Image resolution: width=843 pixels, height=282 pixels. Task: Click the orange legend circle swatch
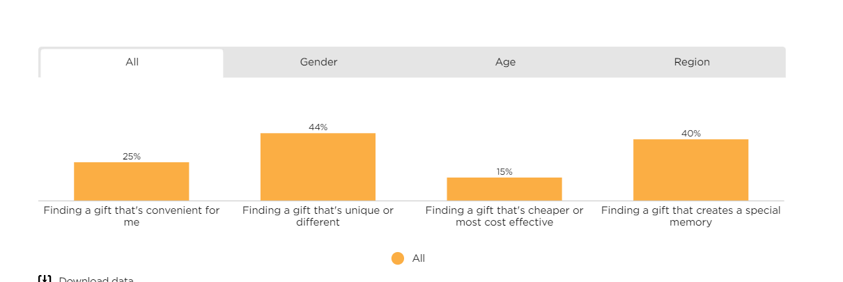pyautogui.click(x=398, y=258)
